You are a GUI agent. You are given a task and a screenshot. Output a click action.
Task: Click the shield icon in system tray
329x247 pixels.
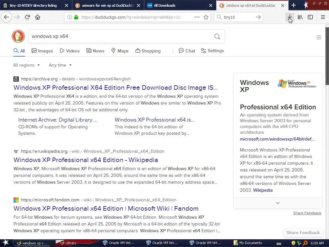(293, 243)
